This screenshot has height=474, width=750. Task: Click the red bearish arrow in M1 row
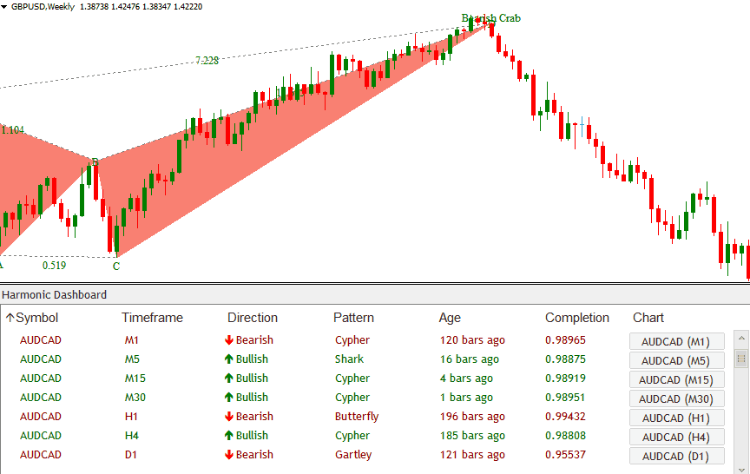coord(229,340)
